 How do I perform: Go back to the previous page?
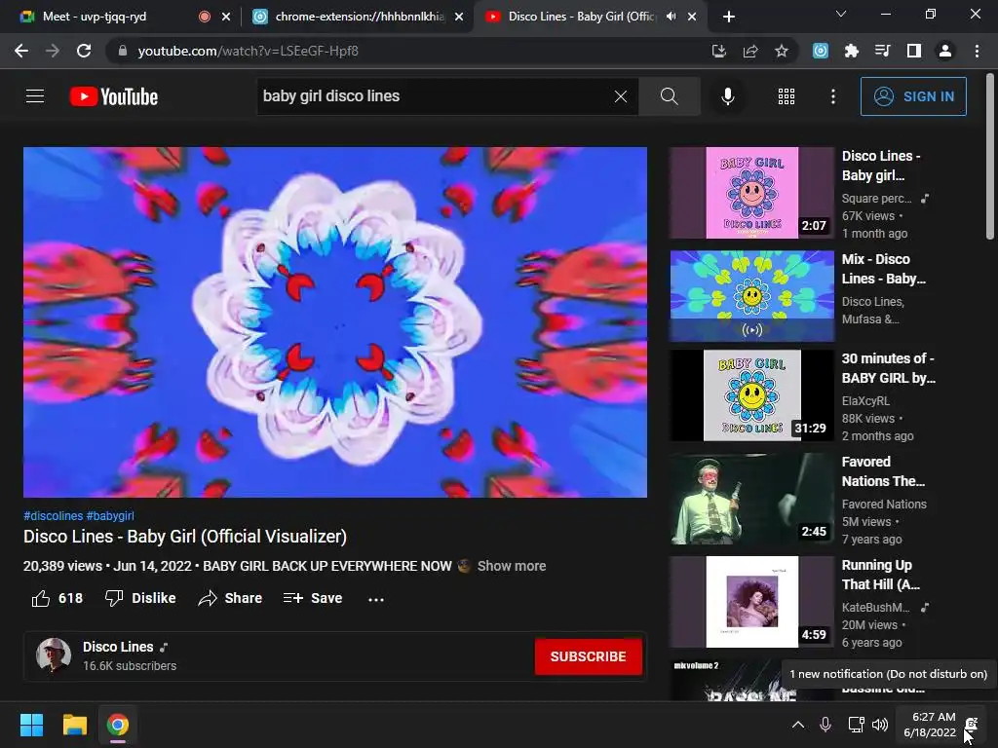point(21,51)
